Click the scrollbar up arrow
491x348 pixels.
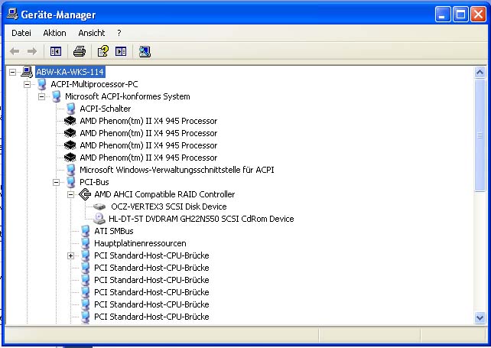[480, 73]
